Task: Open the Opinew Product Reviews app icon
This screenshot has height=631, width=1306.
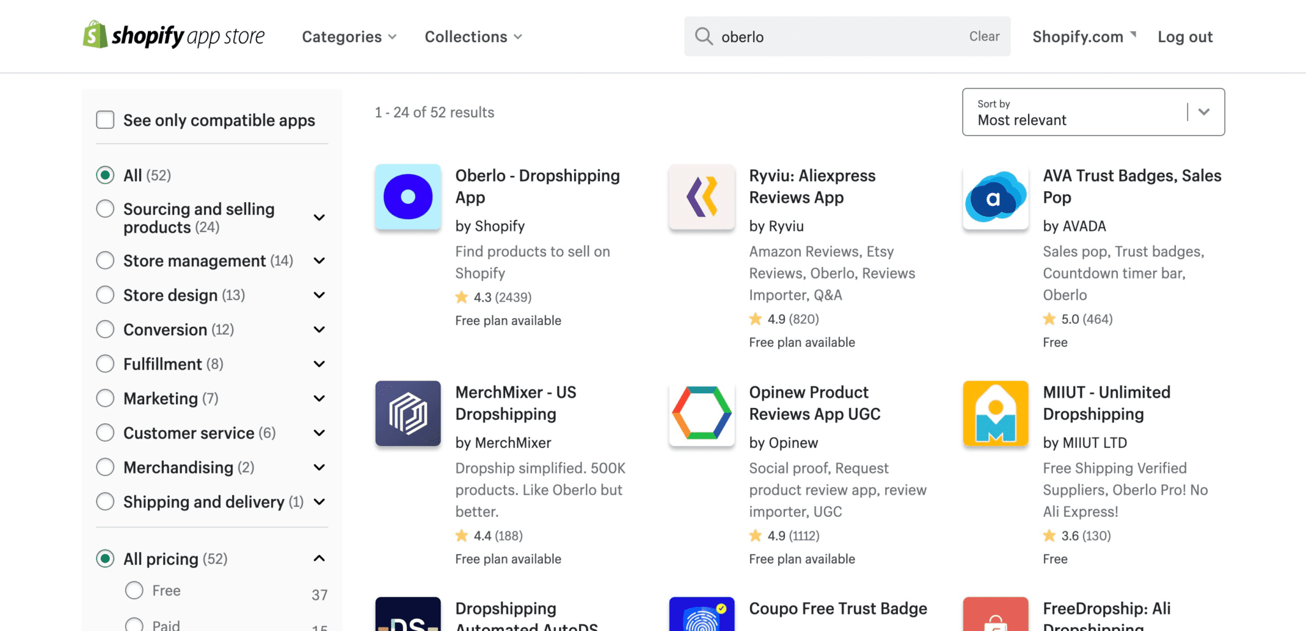Action: click(701, 413)
